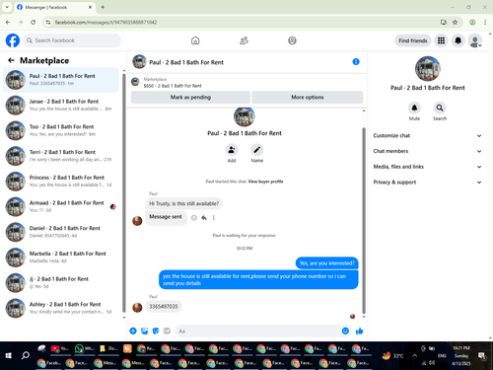Show hidden system tray icons
493x370 pixels.
414,355
